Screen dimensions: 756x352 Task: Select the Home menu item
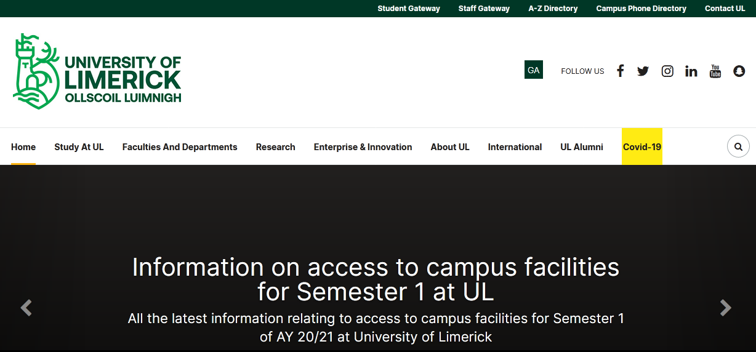23,147
